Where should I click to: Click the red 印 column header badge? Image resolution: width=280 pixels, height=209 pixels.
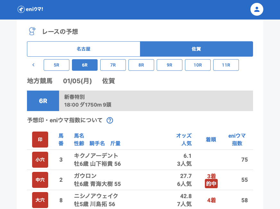tap(40, 140)
